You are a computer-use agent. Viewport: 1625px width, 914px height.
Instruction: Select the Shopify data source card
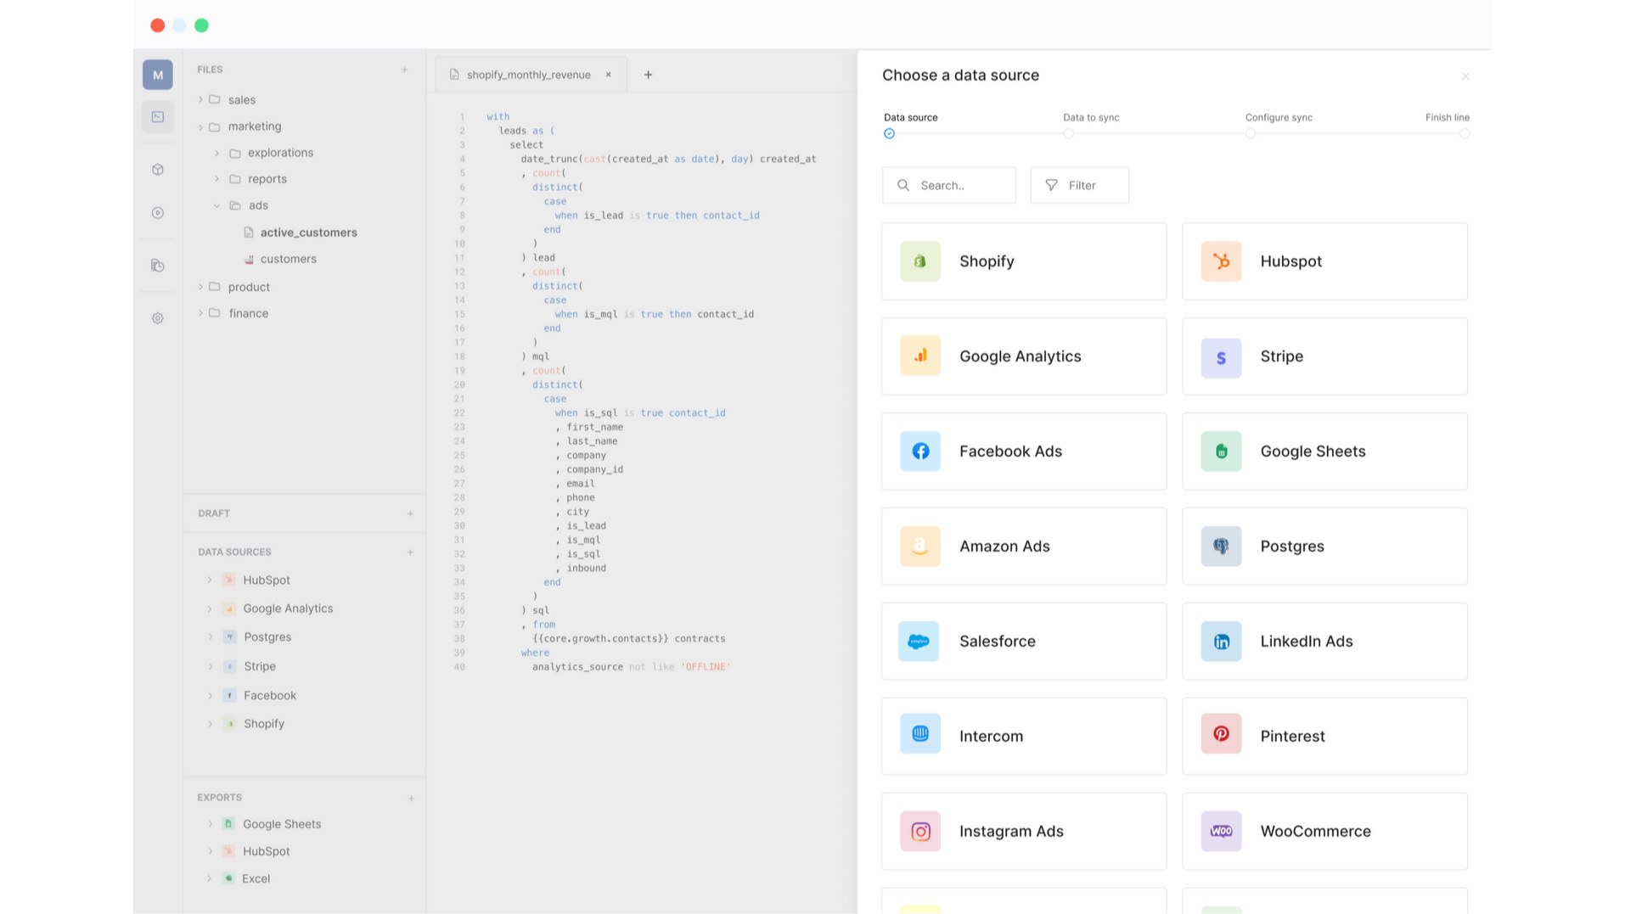coord(1023,261)
